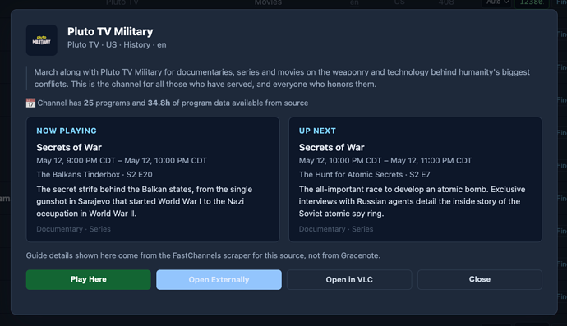The height and width of the screenshot is (326, 567).
Task: Click the channel description paragraph
Action: (x=282, y=78)
